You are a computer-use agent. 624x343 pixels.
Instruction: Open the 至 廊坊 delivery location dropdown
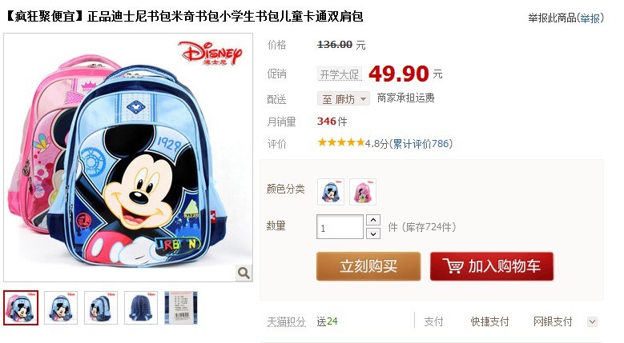point(344,98)
